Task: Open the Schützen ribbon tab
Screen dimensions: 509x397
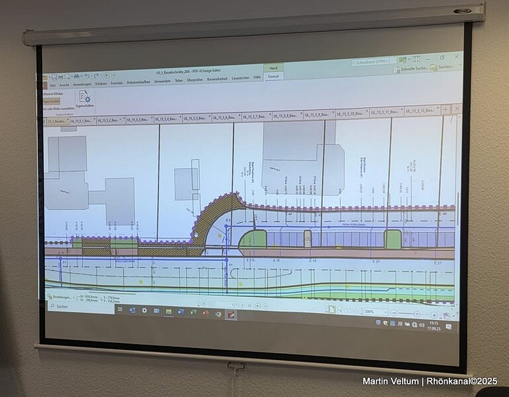Action: coord(101,83)
